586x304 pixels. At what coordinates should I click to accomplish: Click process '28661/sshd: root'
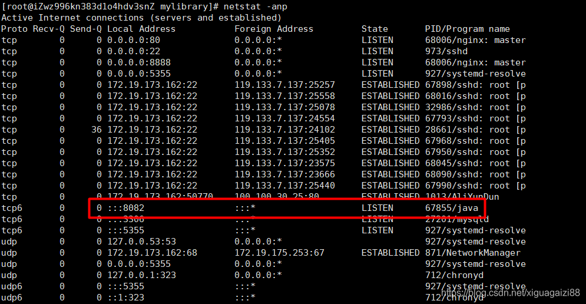coord(467,130)
